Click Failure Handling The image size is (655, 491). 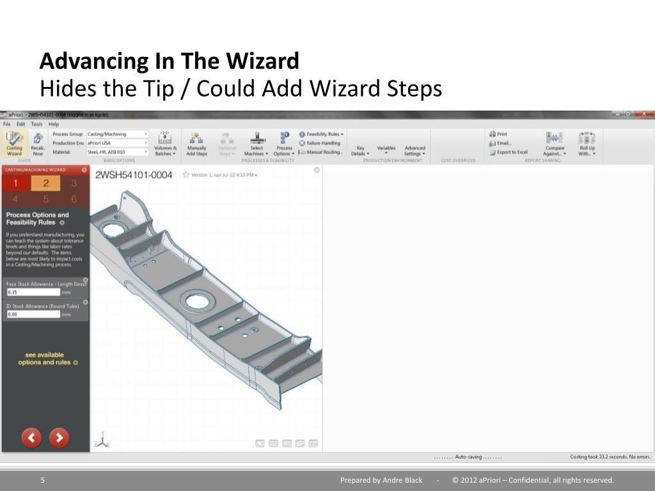coord(320,143)
